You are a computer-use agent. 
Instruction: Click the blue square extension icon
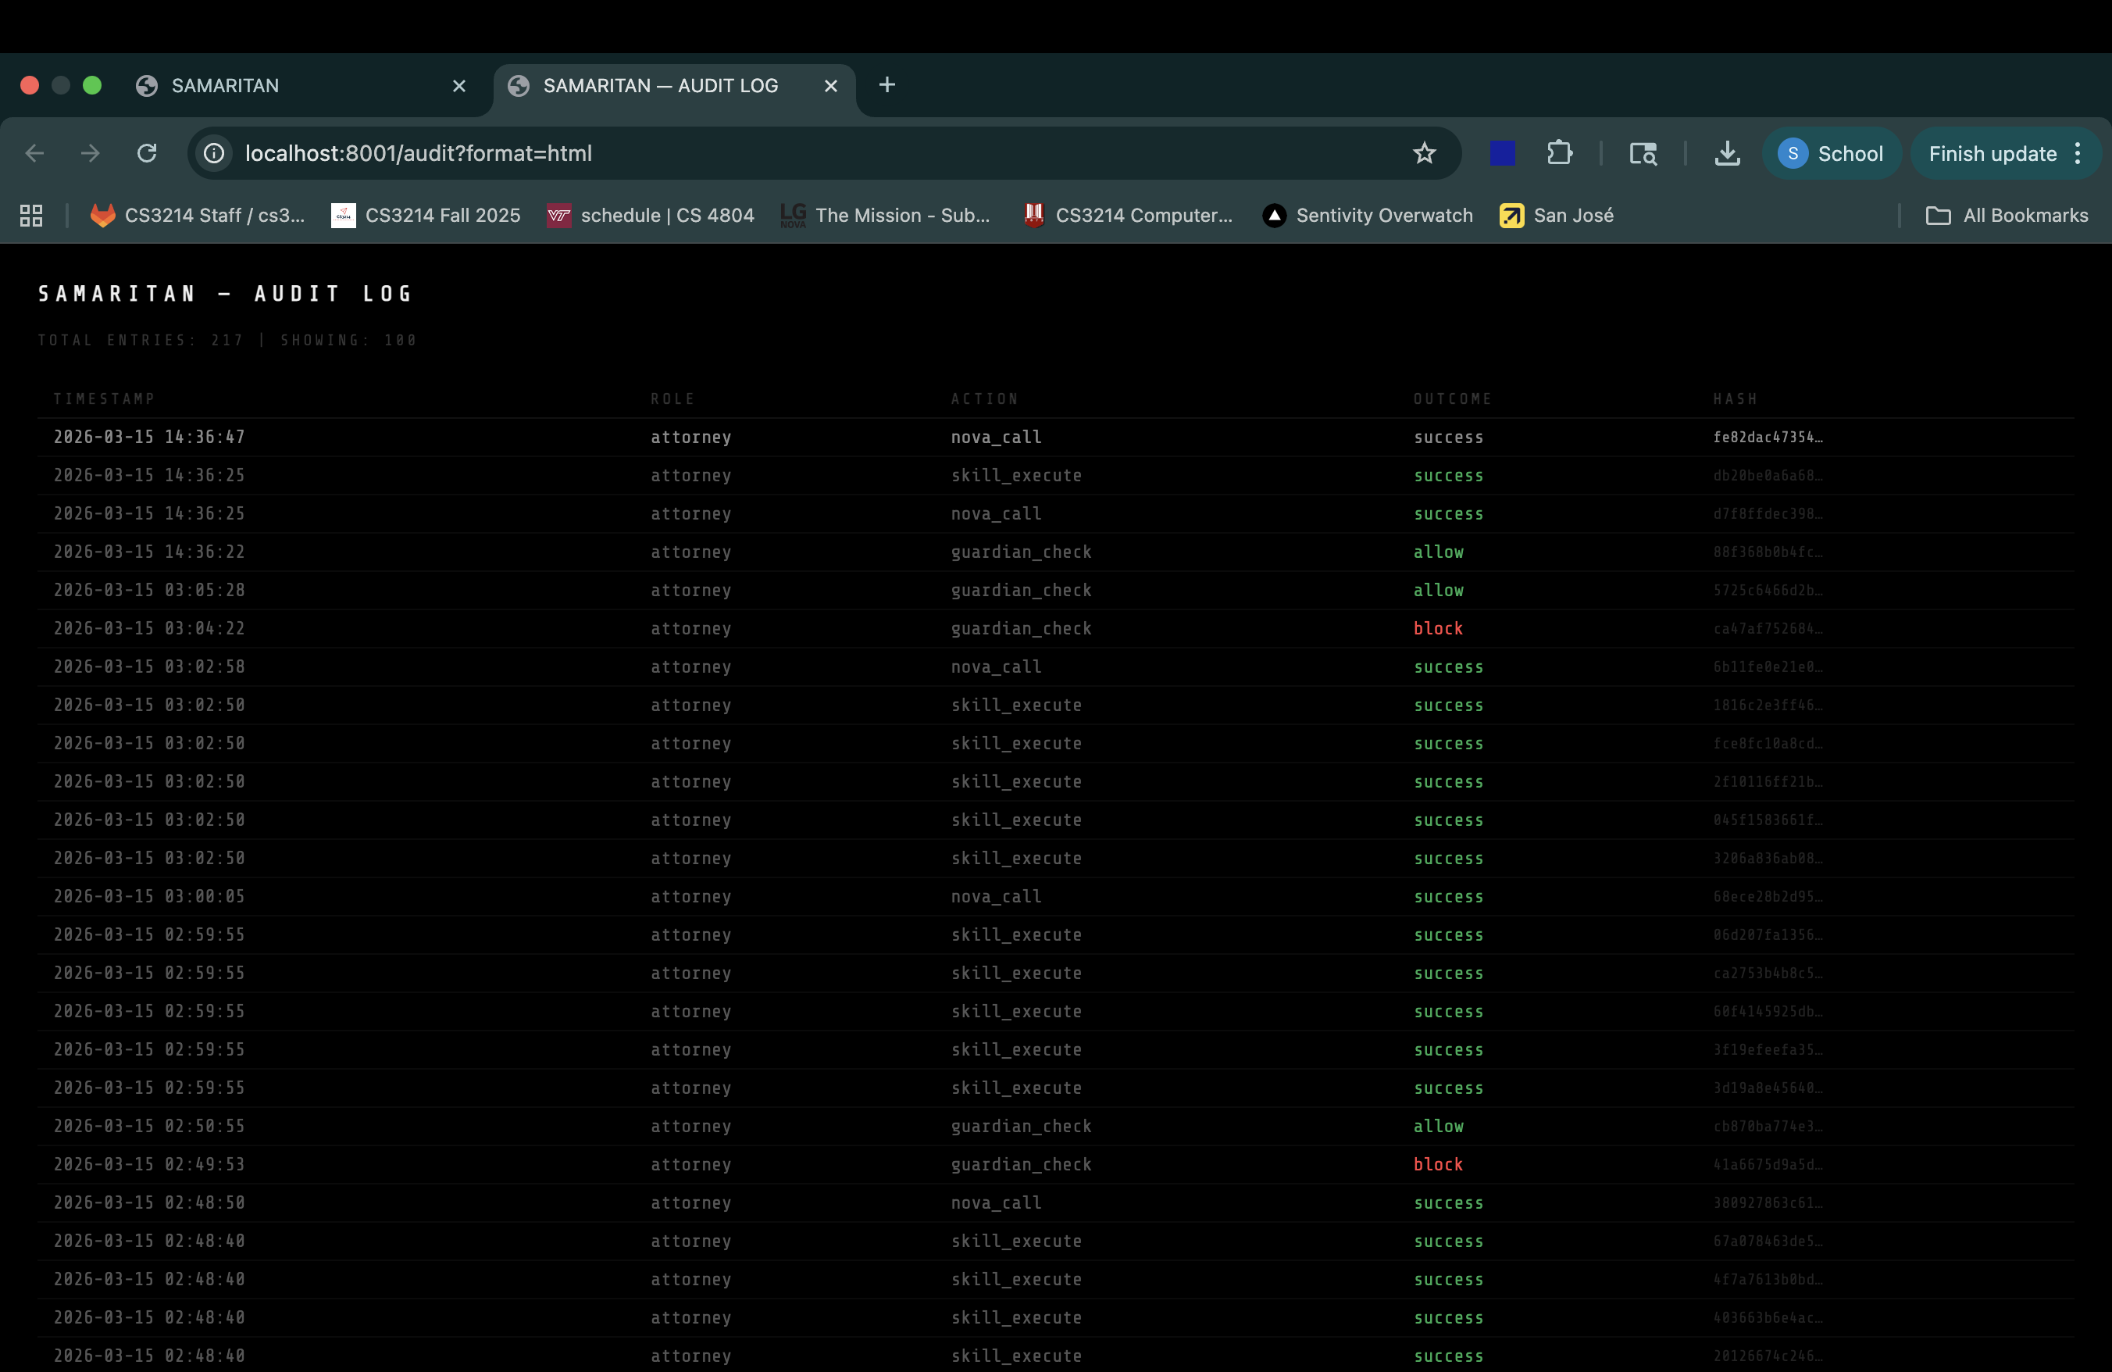pos(1502,153)
